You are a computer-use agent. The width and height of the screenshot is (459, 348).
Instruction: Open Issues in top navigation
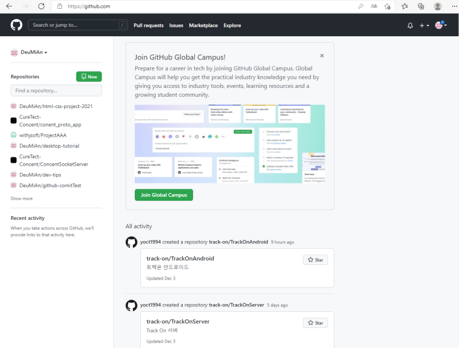click(x=176, y=26)
